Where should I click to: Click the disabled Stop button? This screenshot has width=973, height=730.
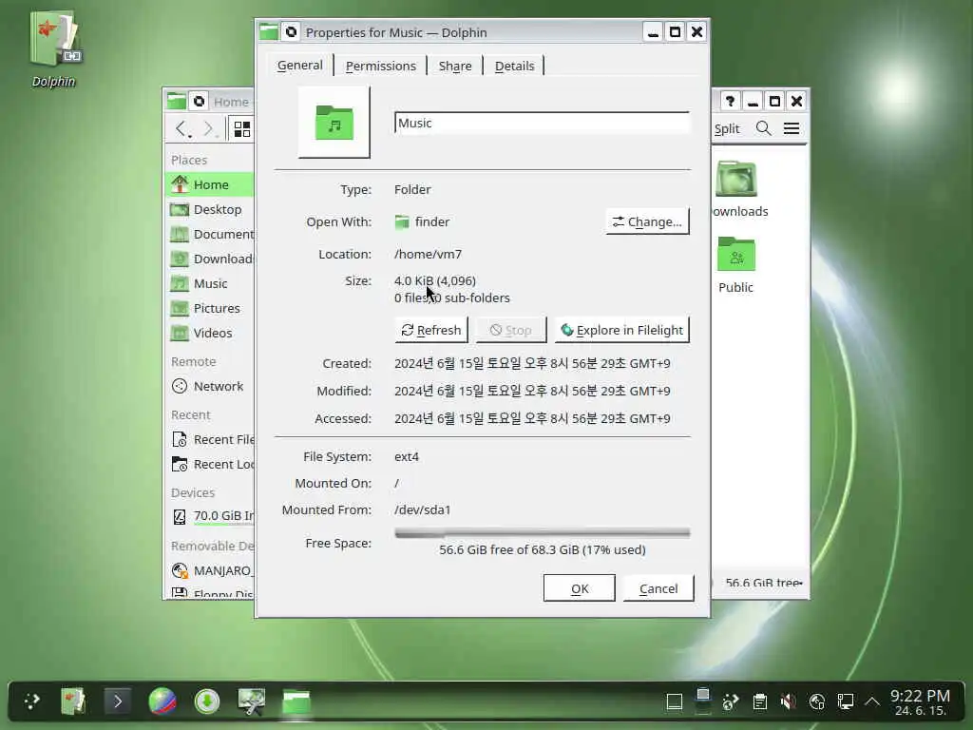(510, 330)
